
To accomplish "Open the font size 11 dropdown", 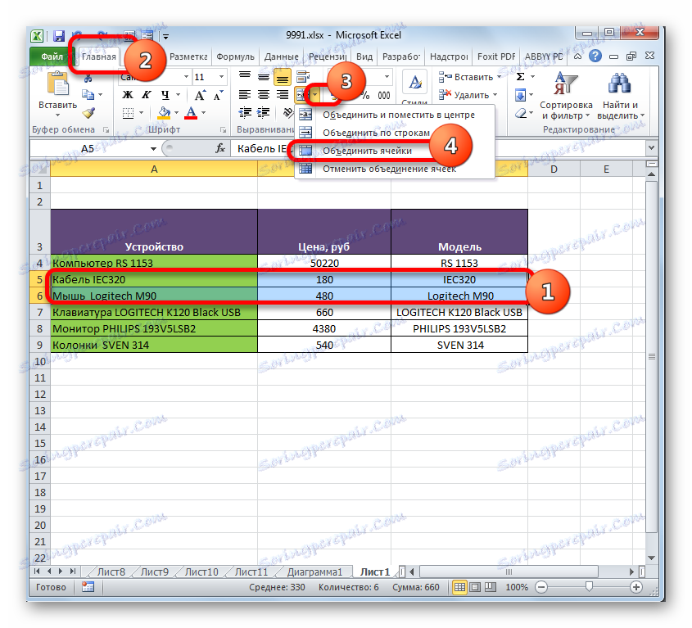I will pos(221,77).
